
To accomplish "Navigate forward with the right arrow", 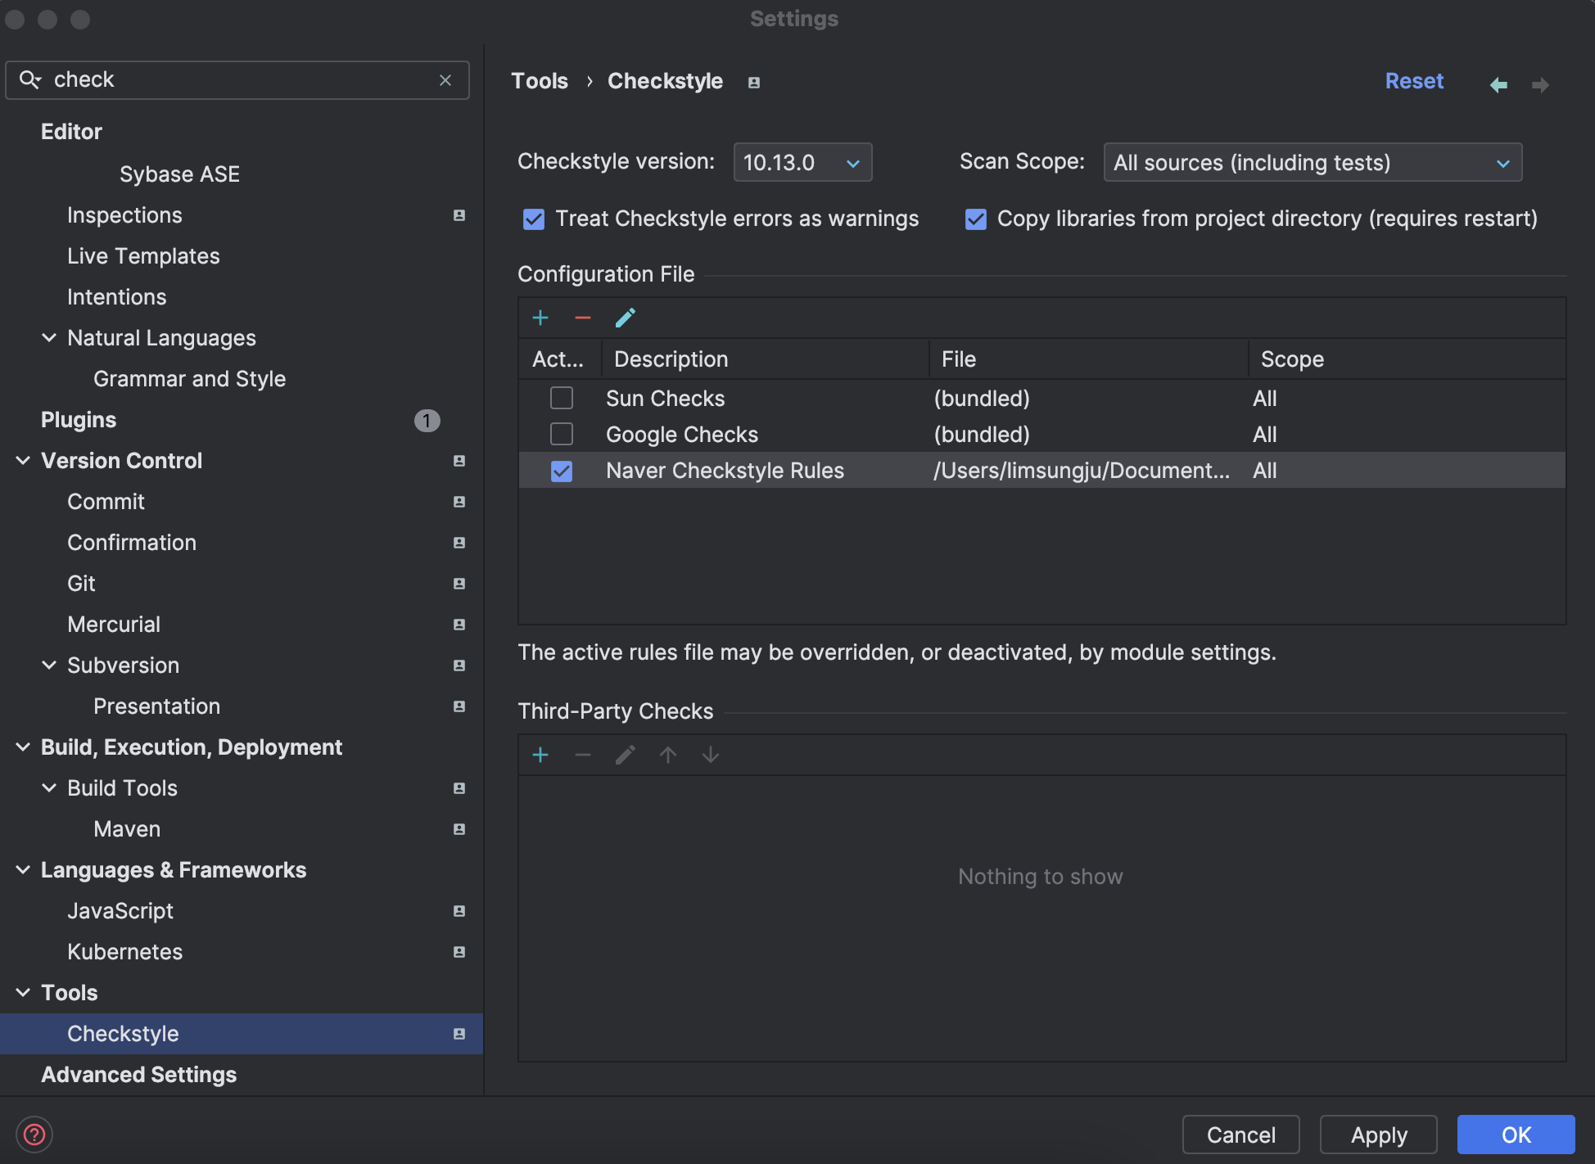I will click(x=1540, y=85).
